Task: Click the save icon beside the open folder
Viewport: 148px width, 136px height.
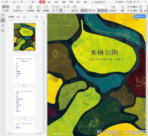Action: pos(18,2)
